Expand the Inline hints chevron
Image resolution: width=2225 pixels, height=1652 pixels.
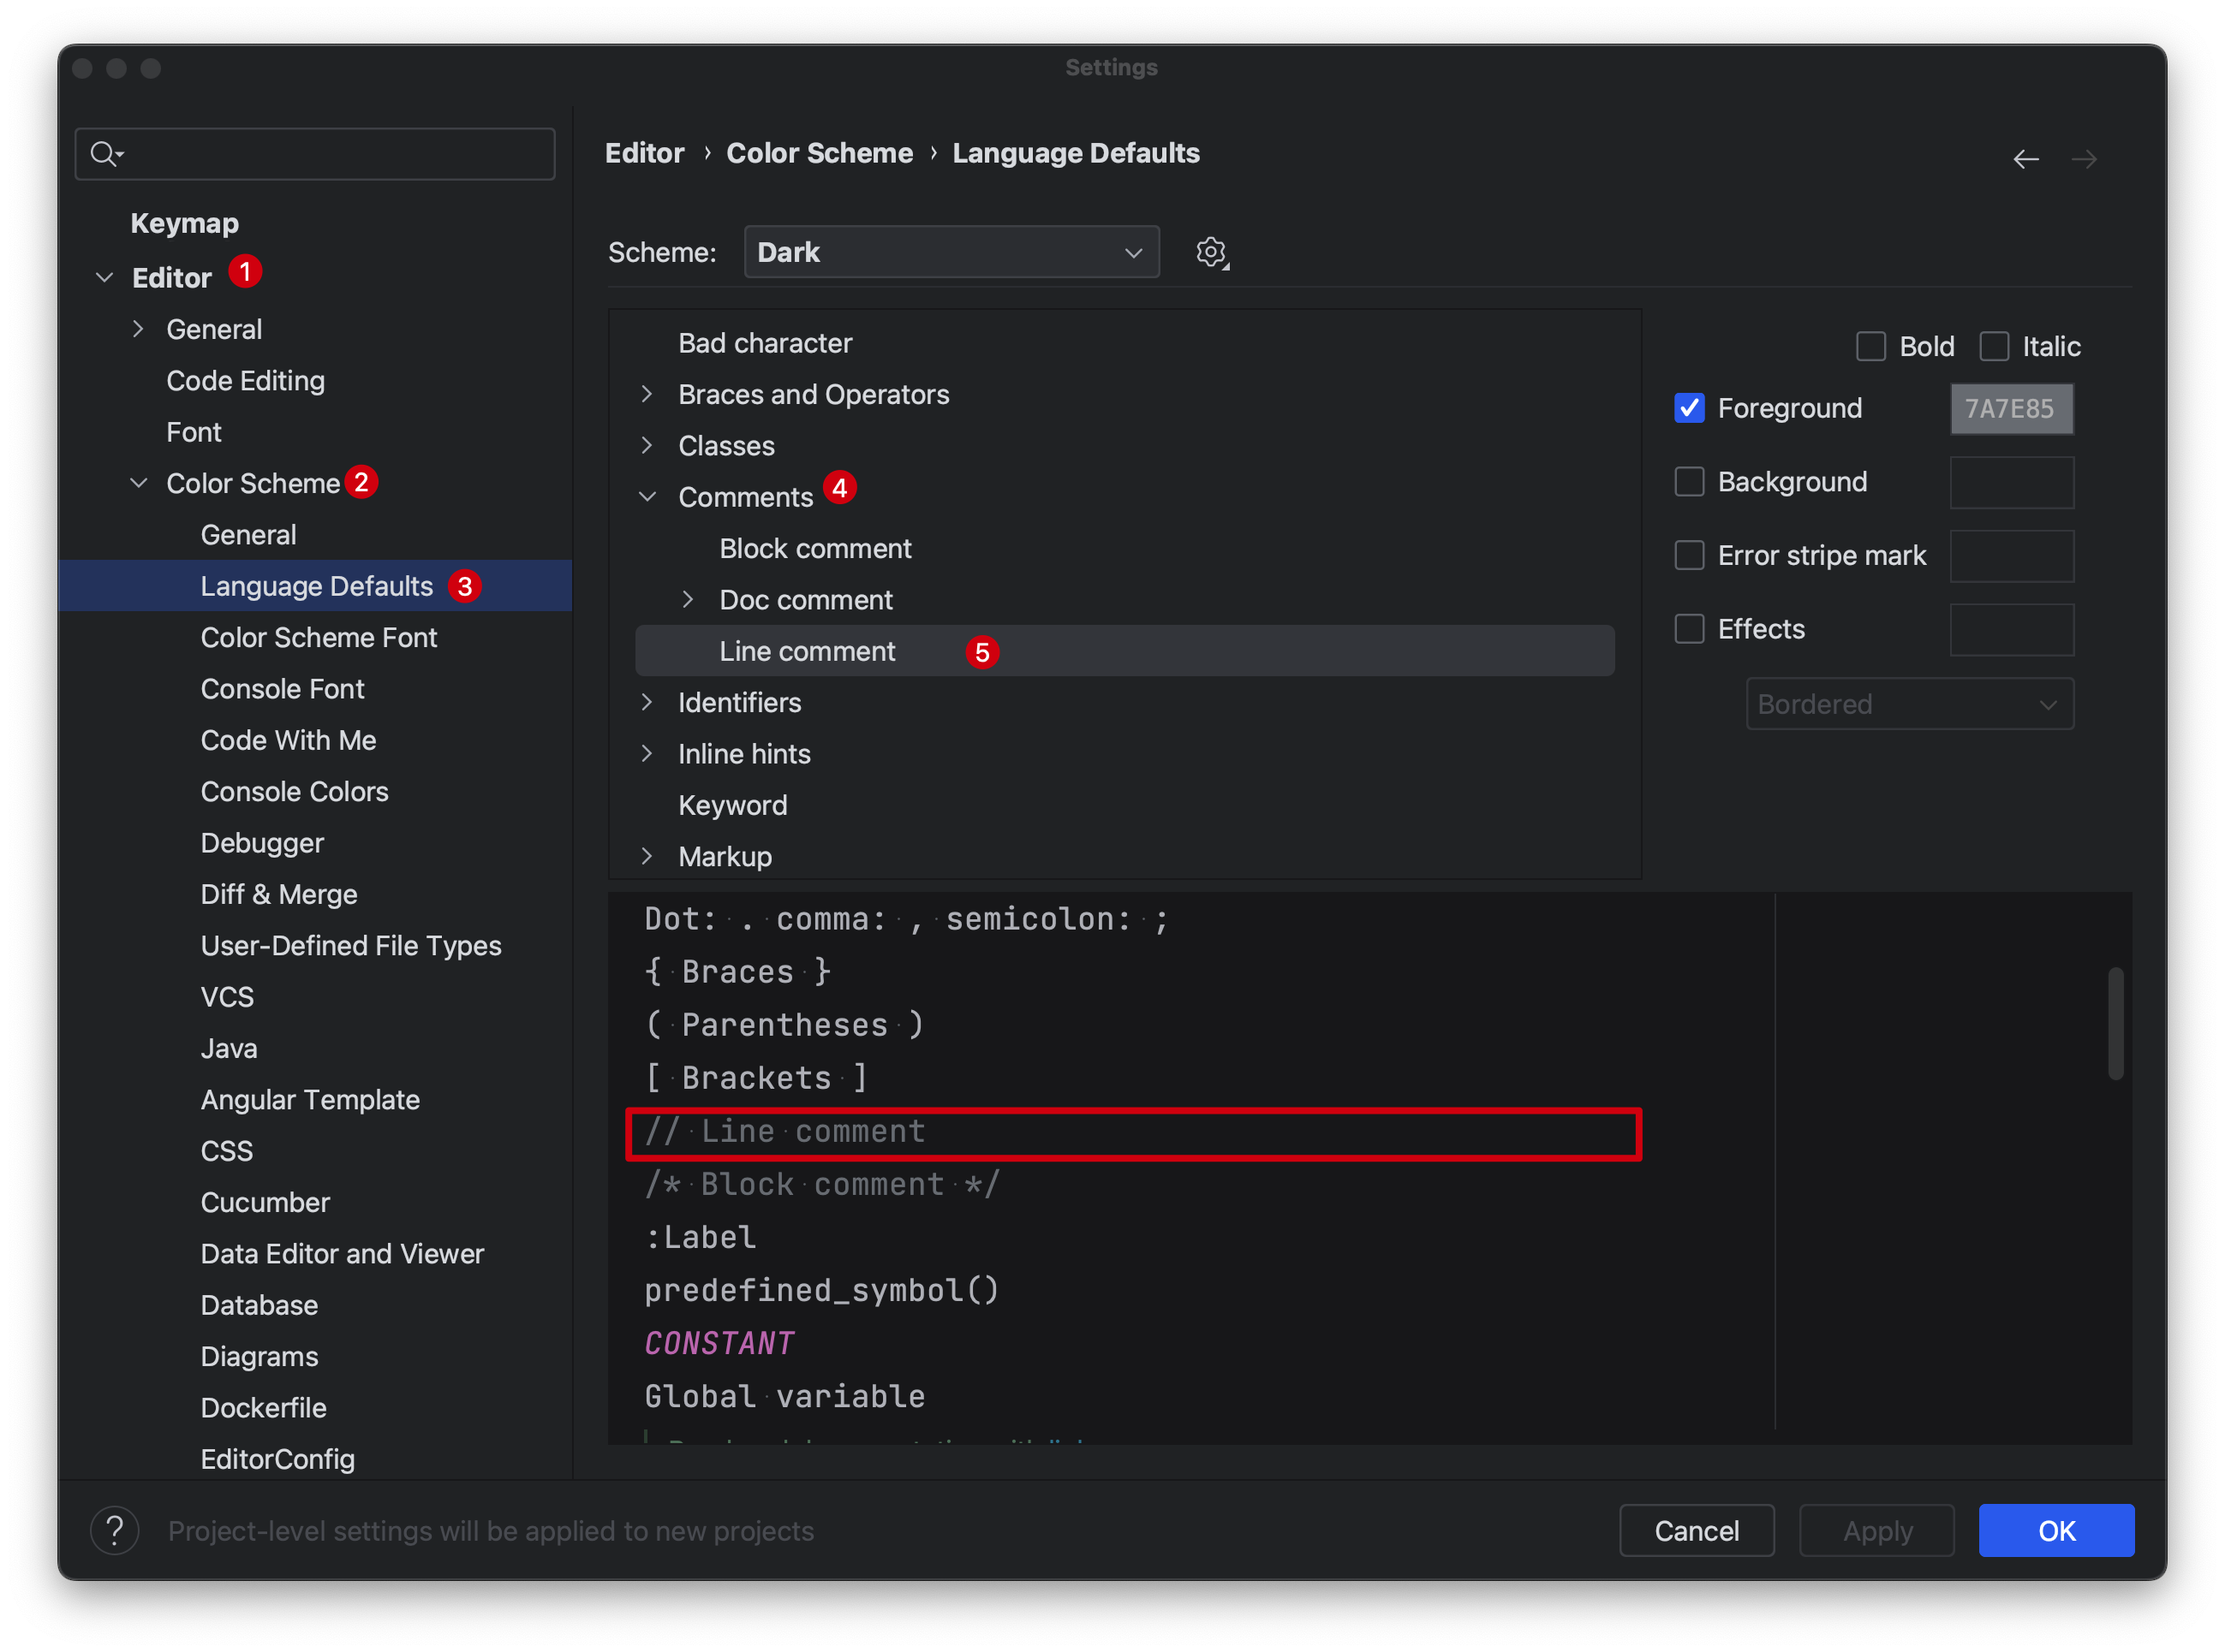pos(647,754)
